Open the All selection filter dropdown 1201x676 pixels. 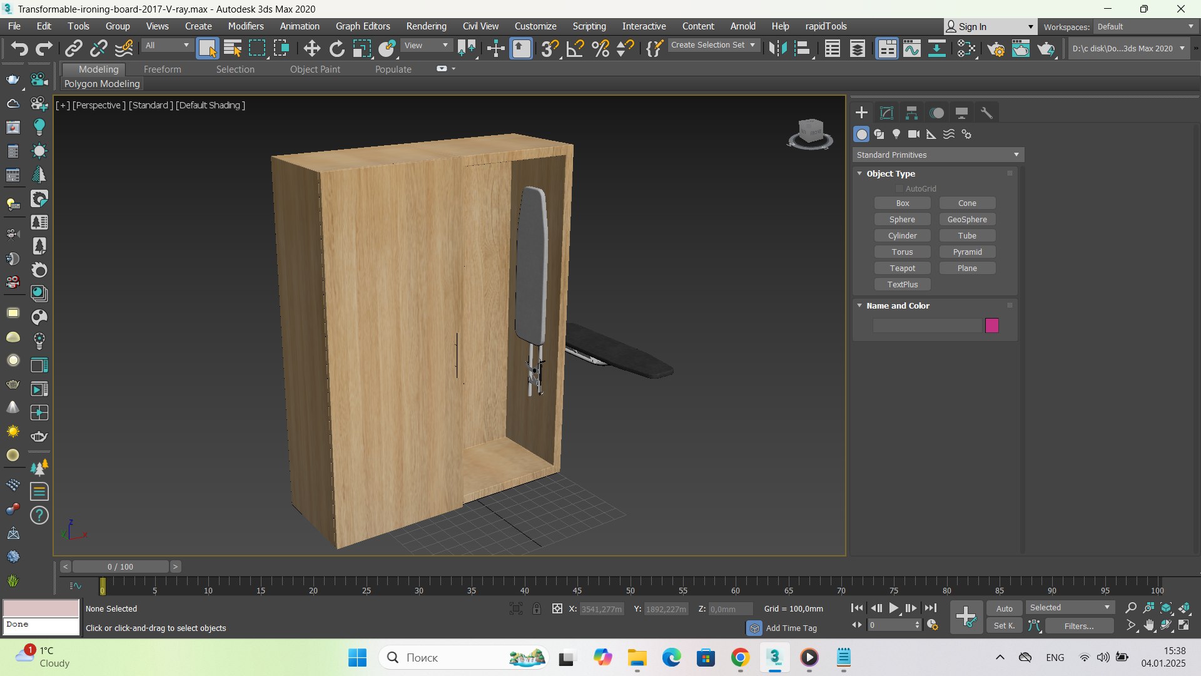[166, 46]
